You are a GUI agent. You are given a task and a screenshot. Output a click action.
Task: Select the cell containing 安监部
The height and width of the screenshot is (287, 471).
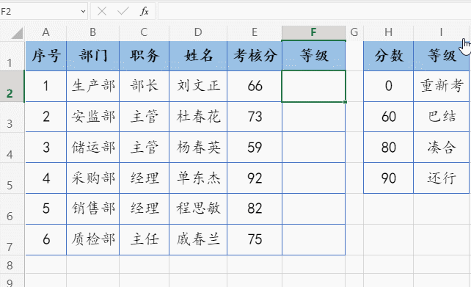[x=93, y=117]
